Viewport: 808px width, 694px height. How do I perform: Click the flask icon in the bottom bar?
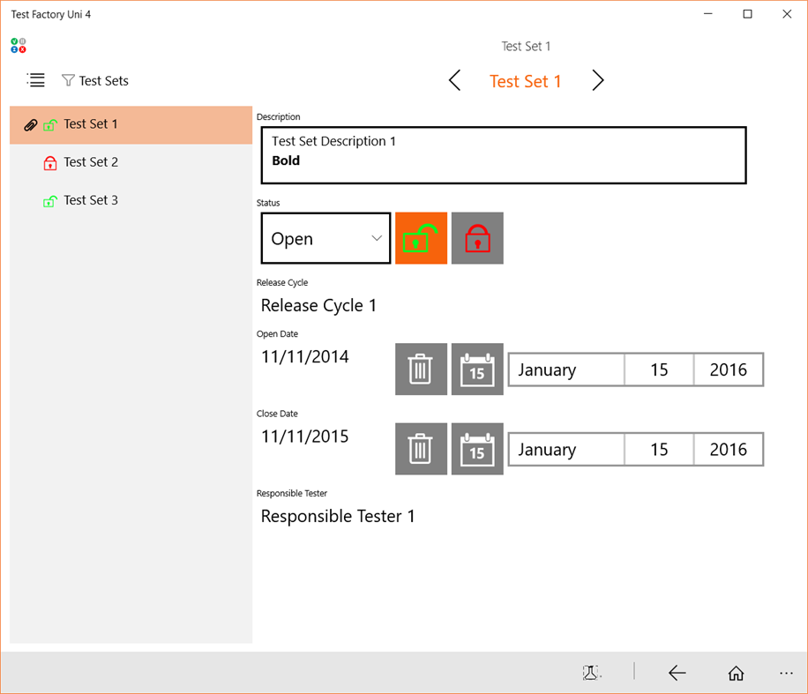(x=592, y=673)
